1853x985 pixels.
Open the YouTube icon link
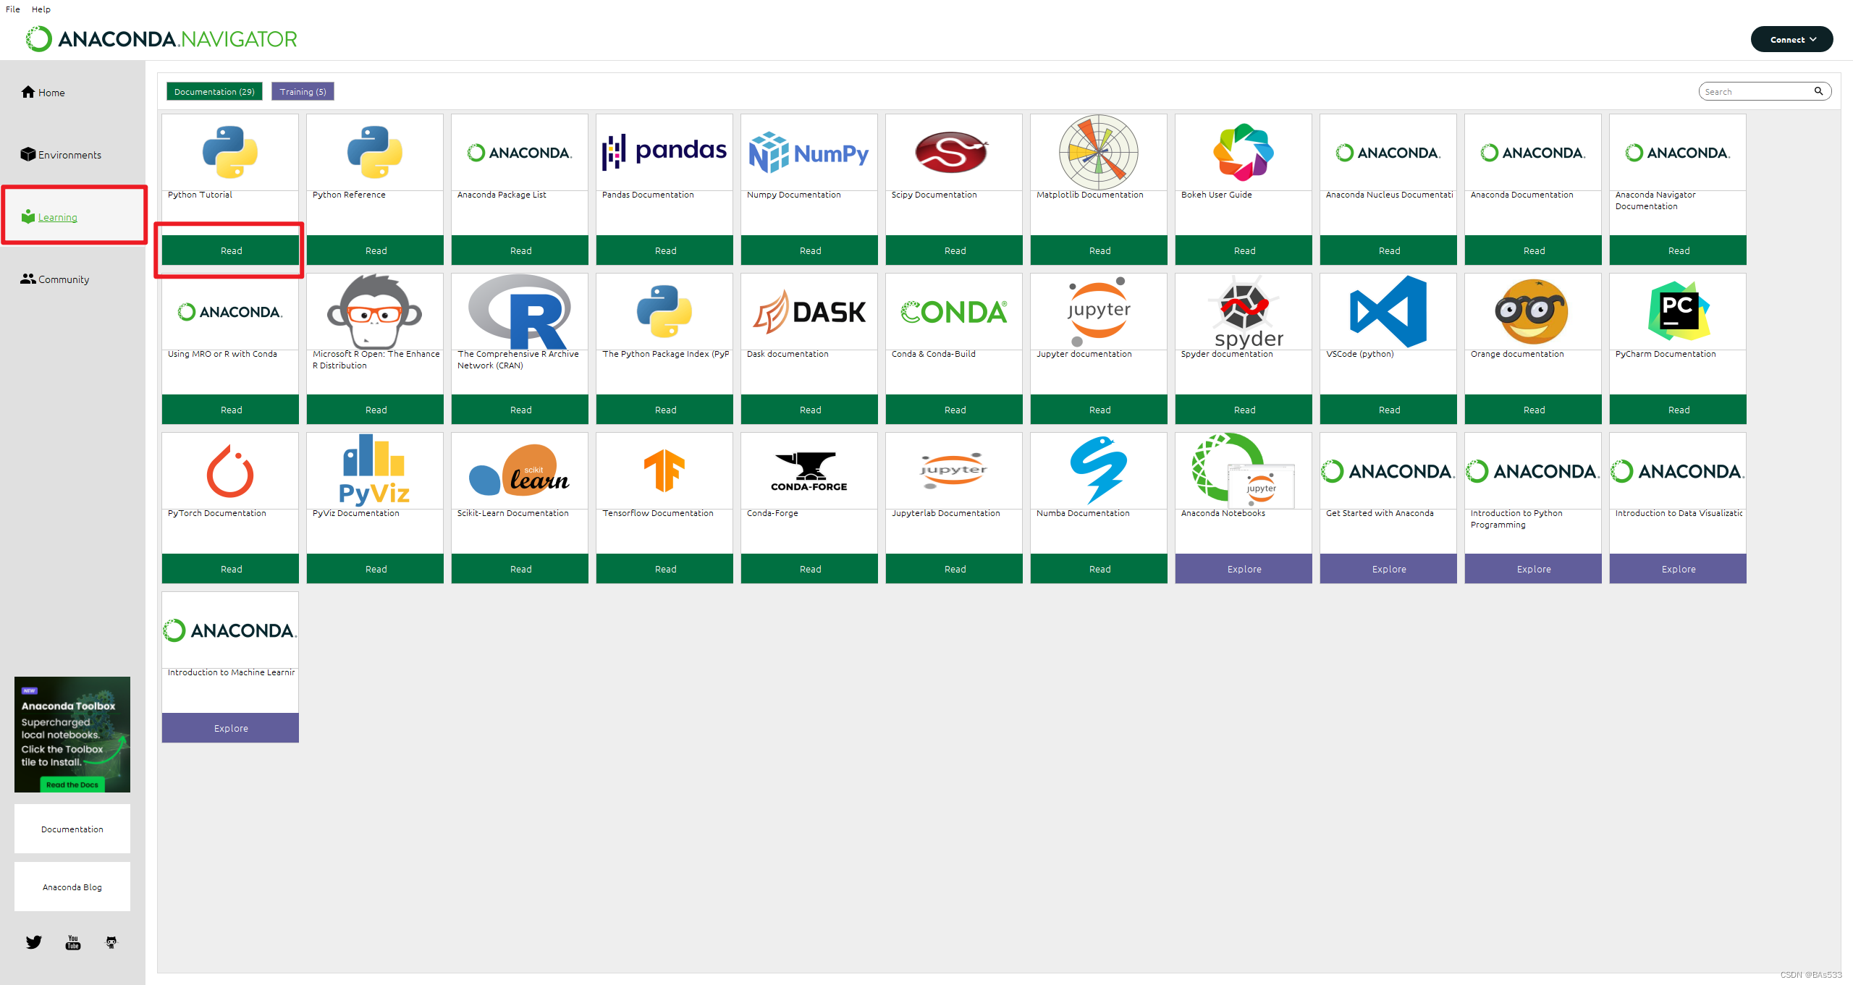(x=73, y=942)
